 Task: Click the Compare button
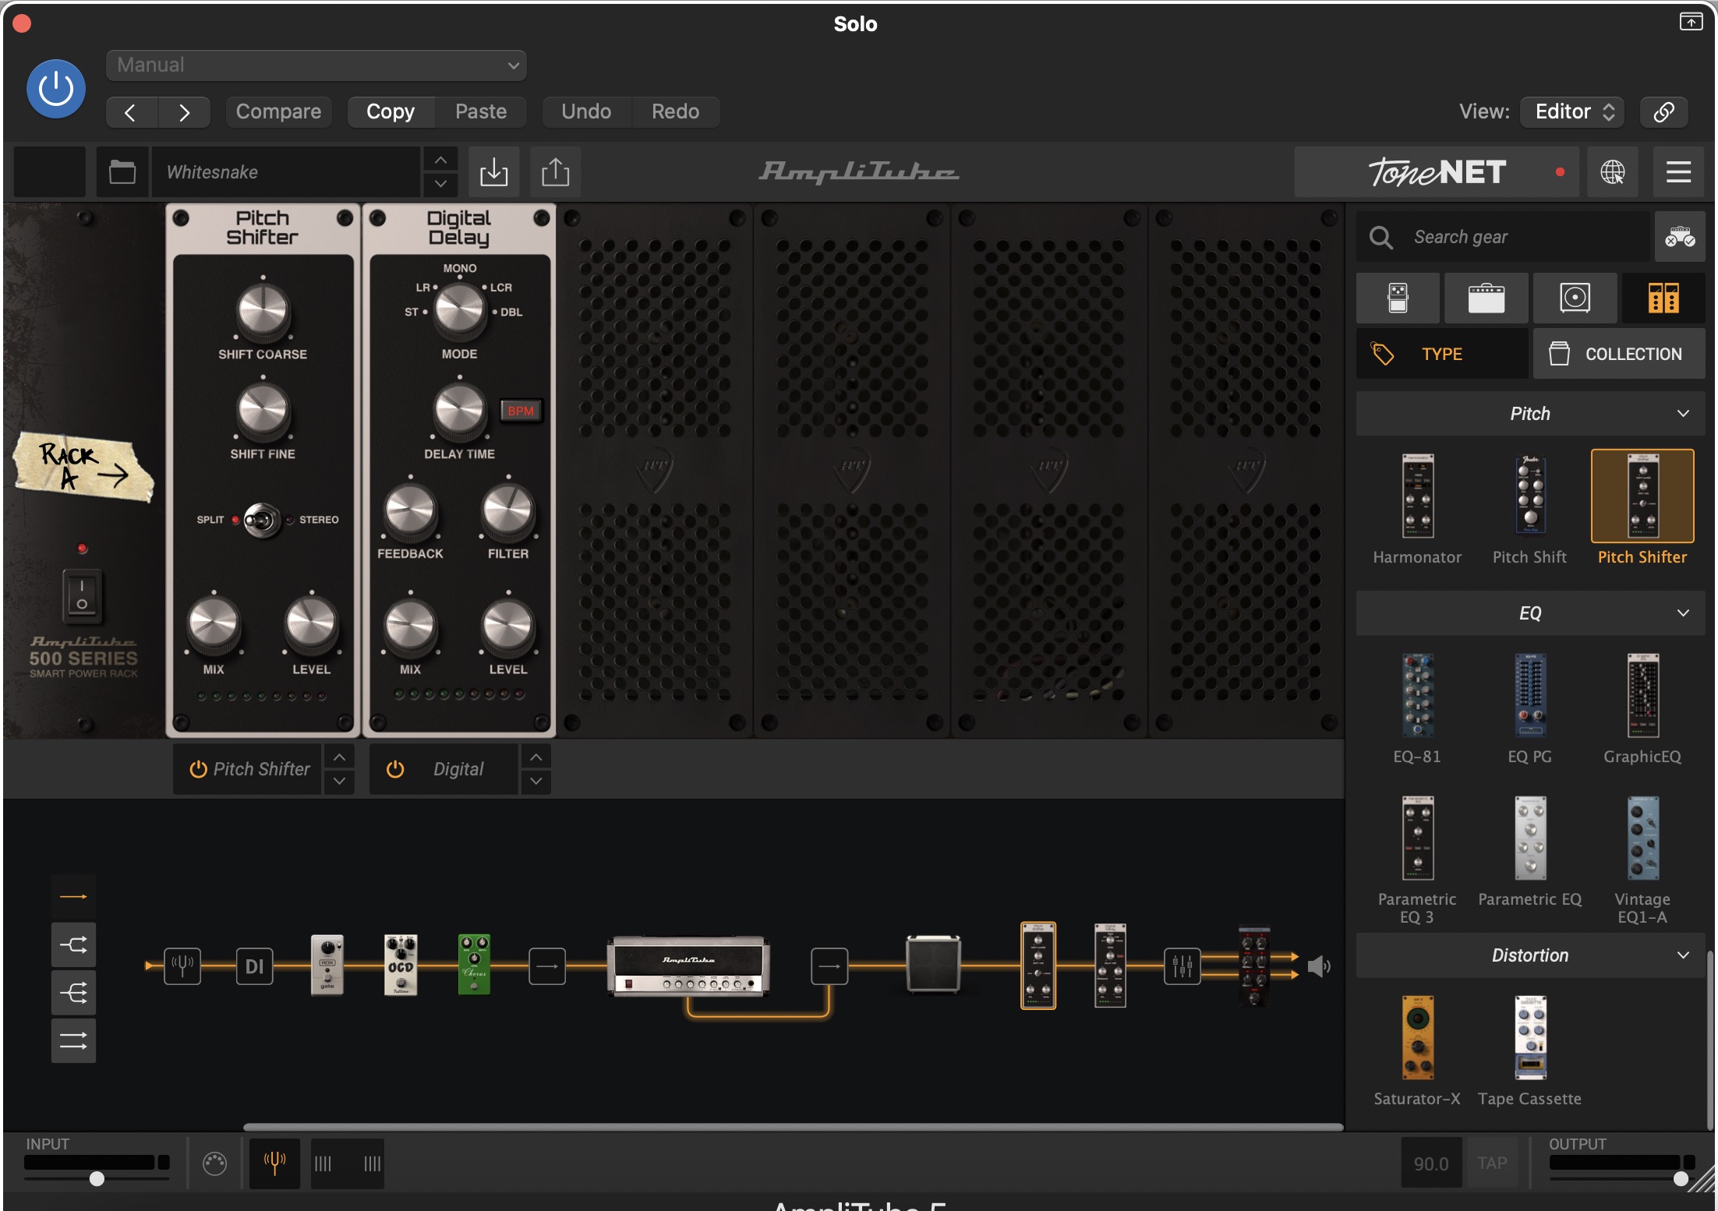[x=278, y=112]
